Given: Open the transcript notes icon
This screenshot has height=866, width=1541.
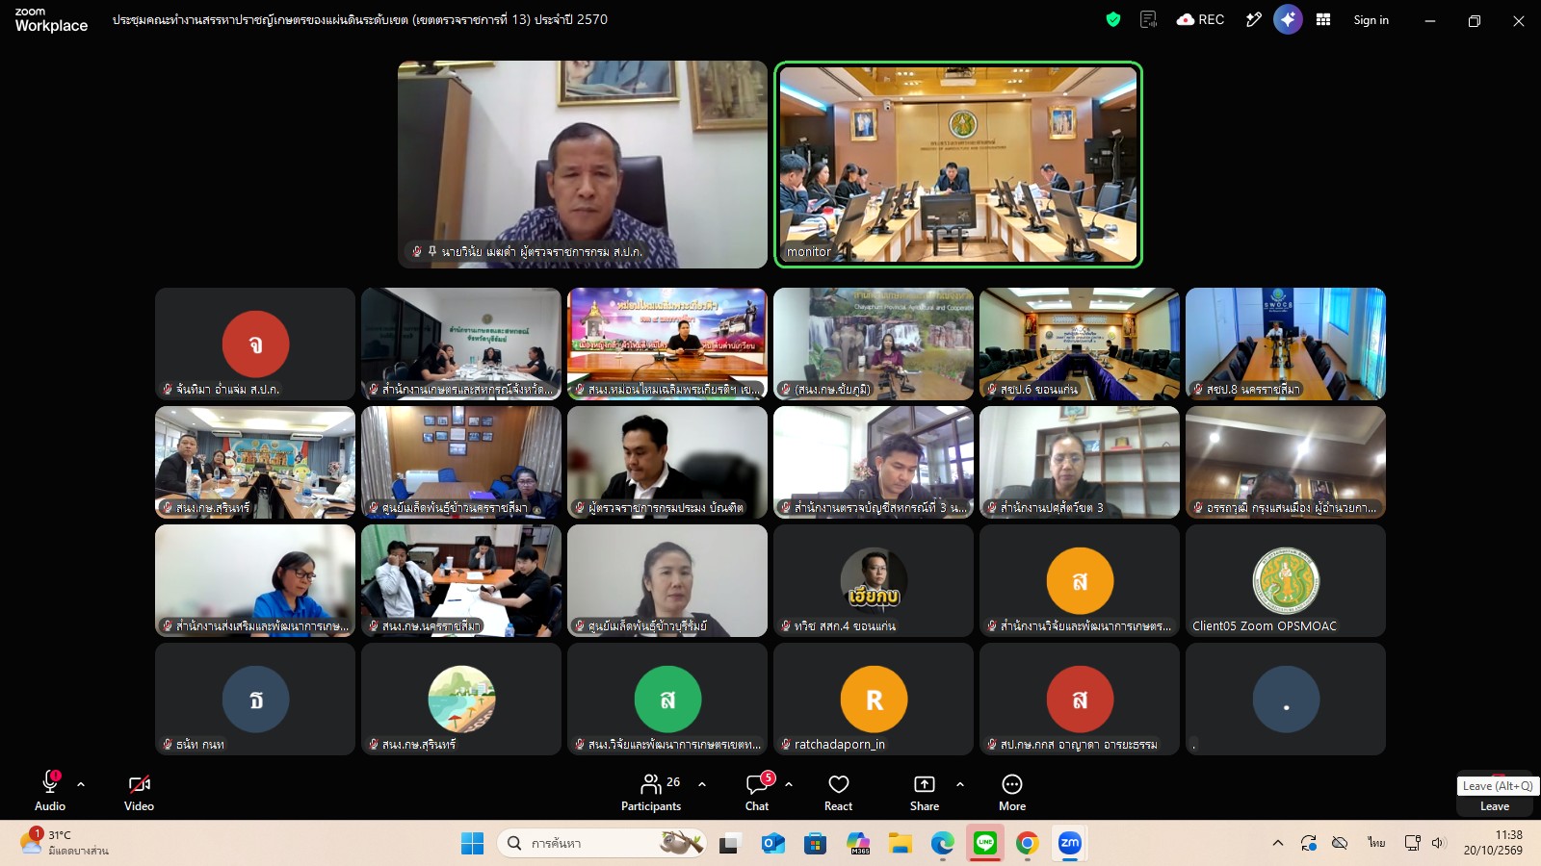Looking at the screenshot, I should point(1148,19).
